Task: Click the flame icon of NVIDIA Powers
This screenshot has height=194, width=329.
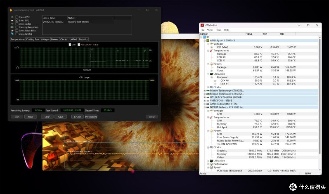Action: coord(211,131)
